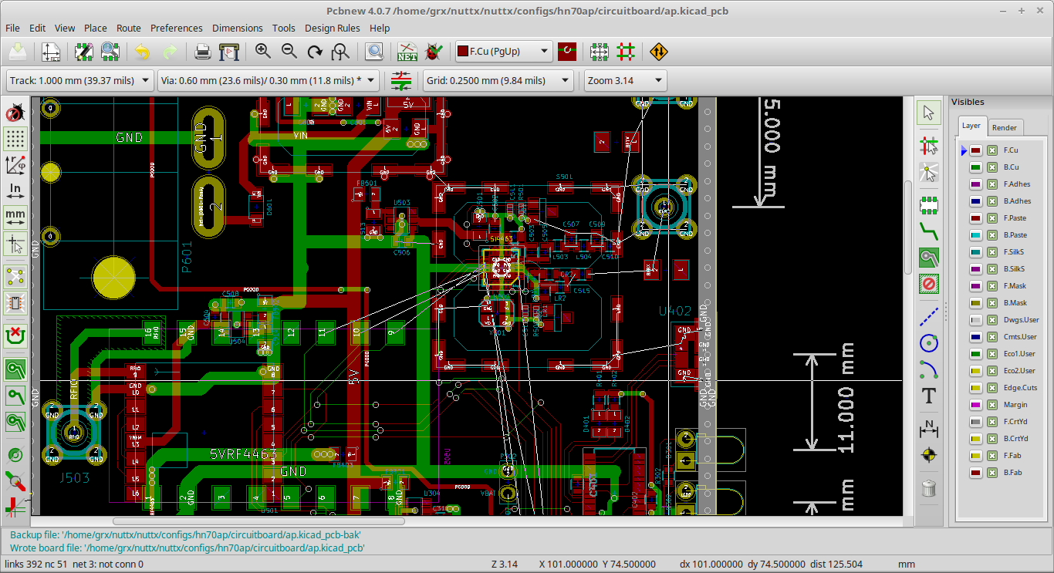Image resolution: width=1054 pixels, height=573 pixels.
Task: Select the Add dimension tool
Action: [x=929, y=428]
